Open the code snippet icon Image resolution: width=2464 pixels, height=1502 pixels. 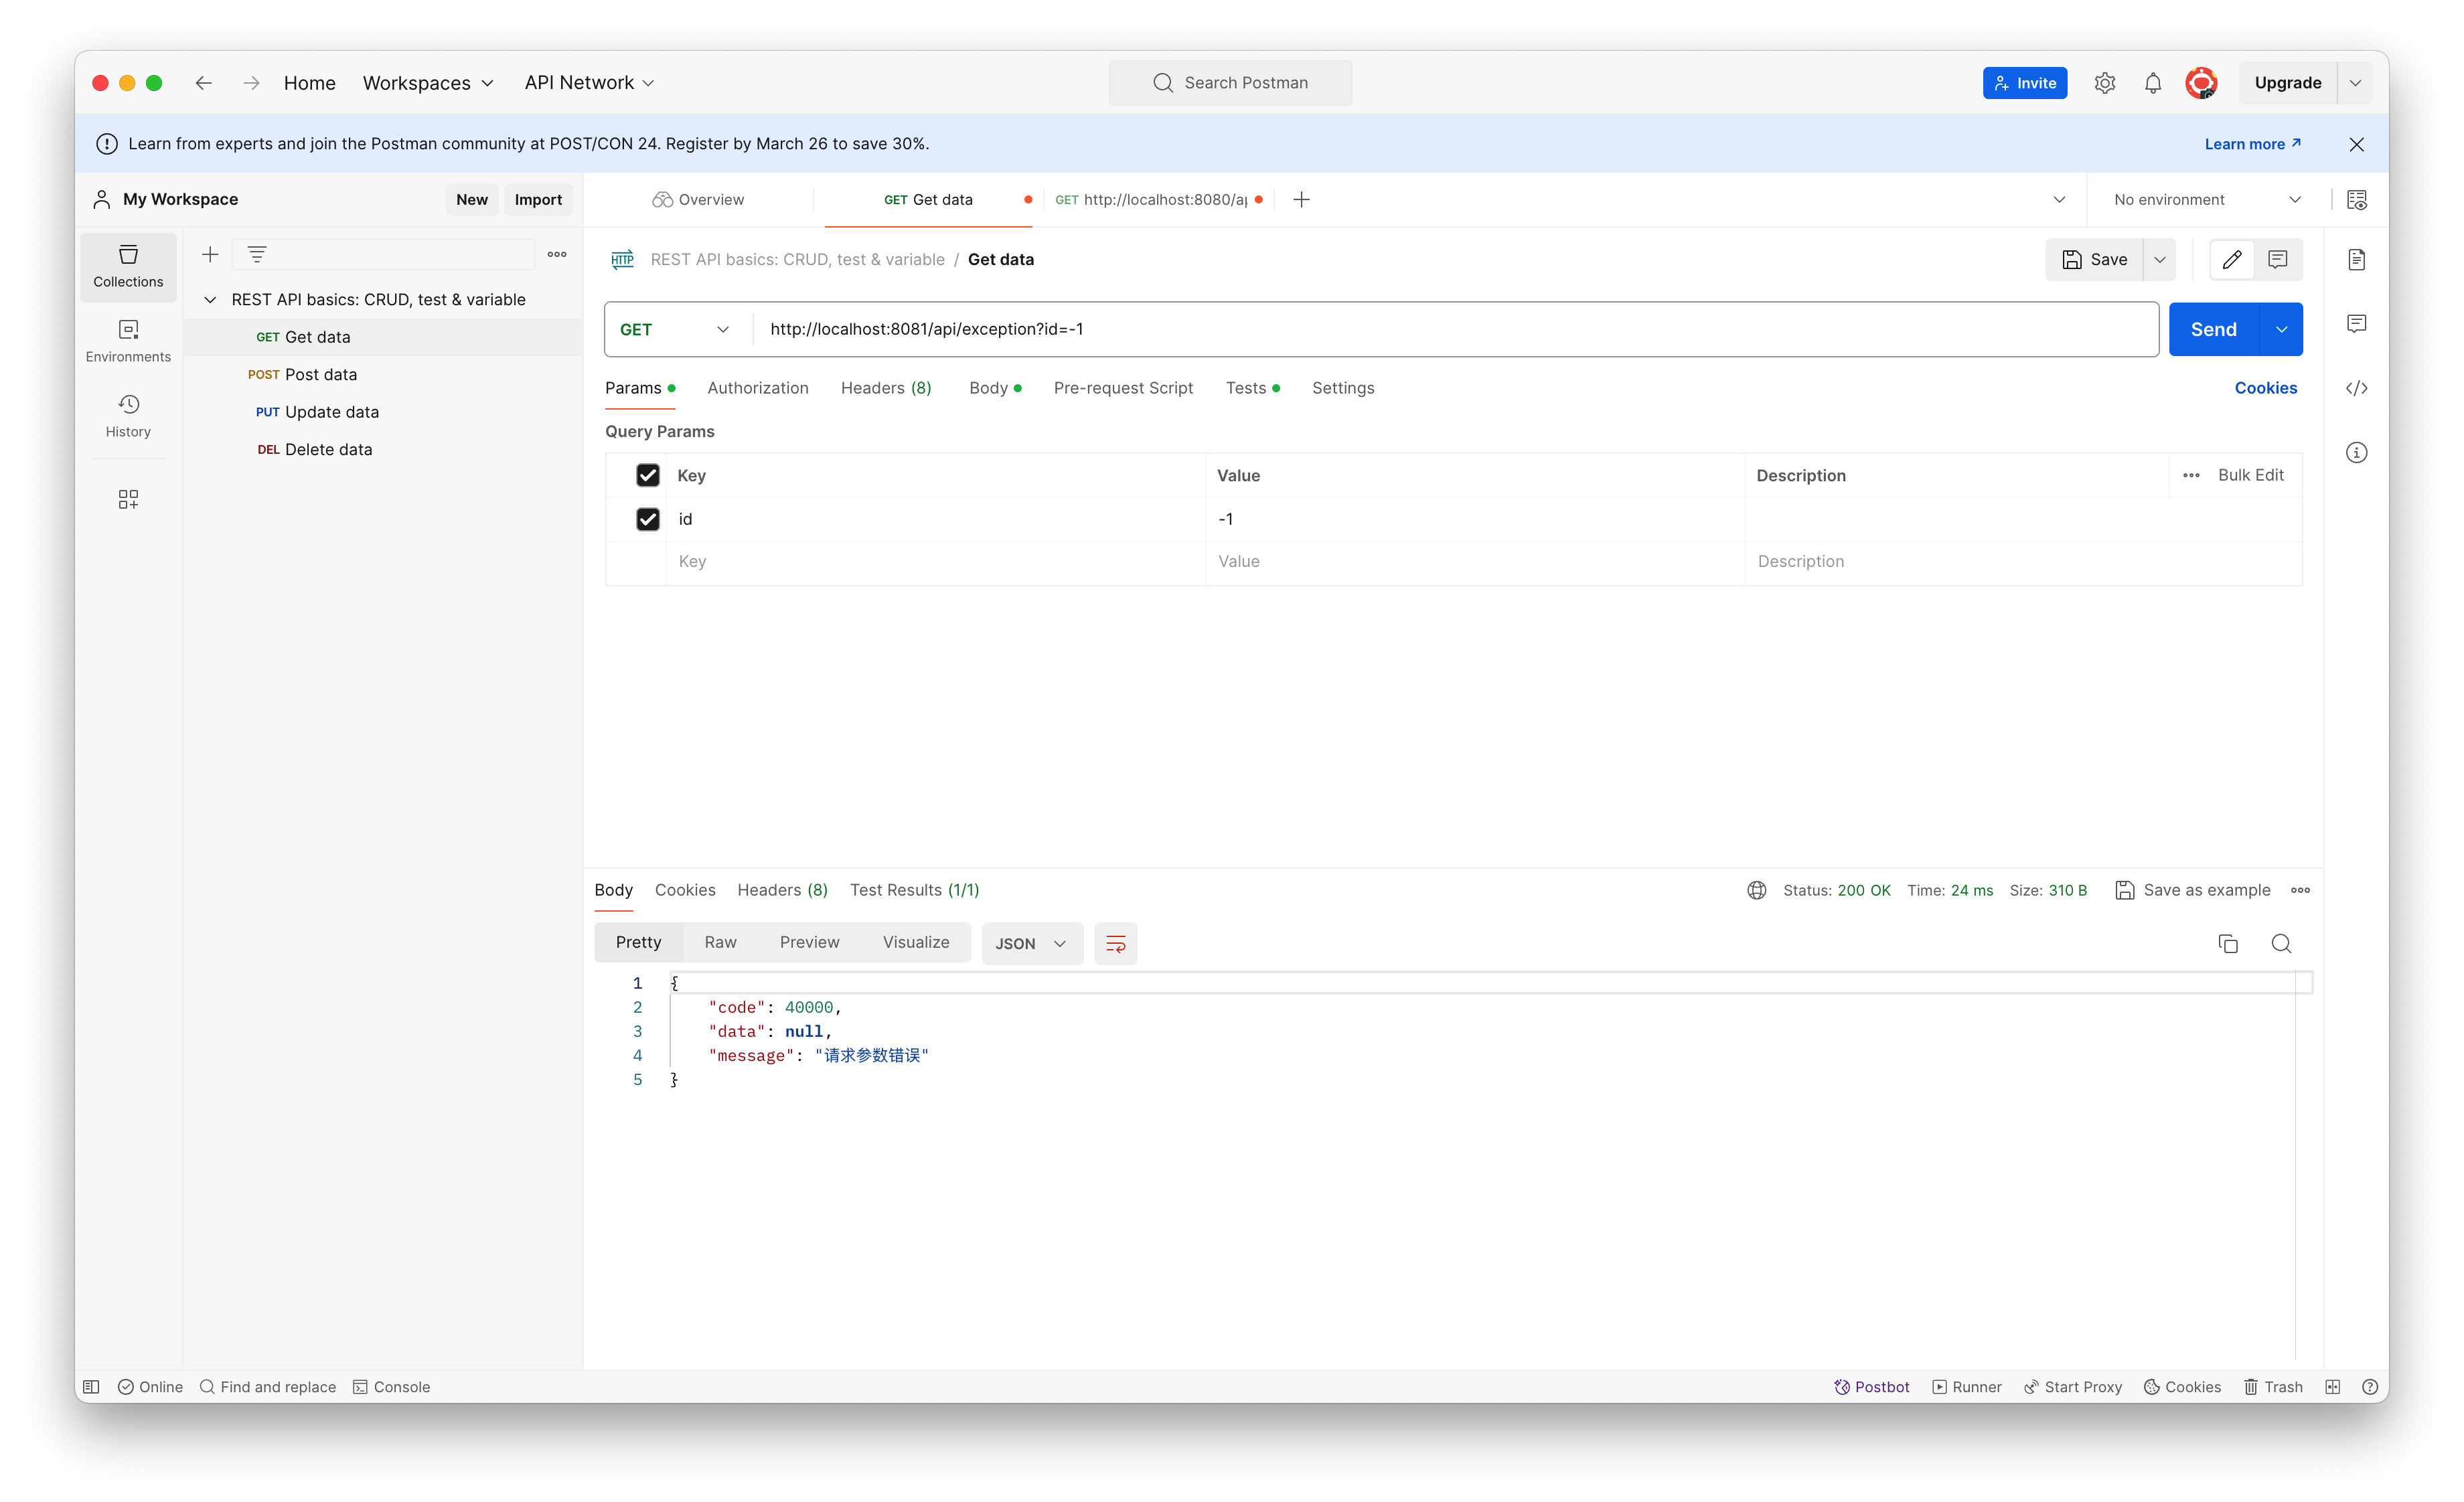click(x=2356, y=388)
